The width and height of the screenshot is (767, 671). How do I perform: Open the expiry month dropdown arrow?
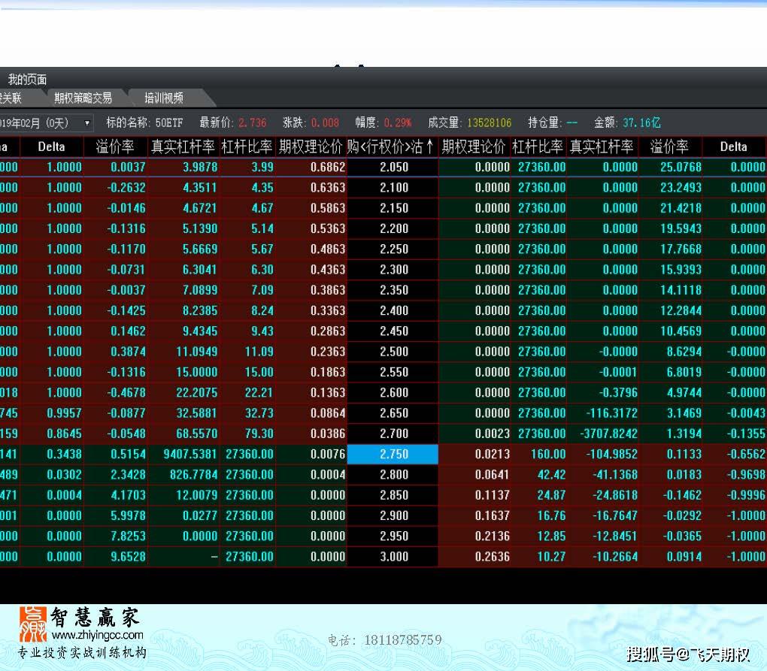[87, 123]
